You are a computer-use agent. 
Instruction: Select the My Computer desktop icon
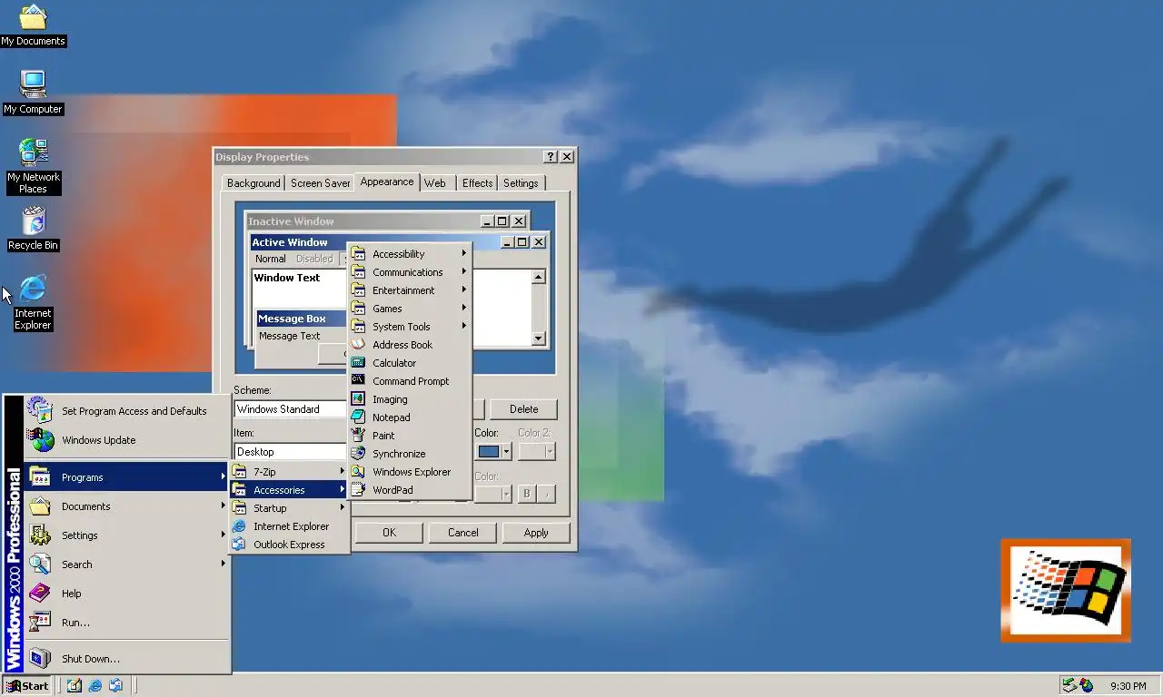click(33, 93)
